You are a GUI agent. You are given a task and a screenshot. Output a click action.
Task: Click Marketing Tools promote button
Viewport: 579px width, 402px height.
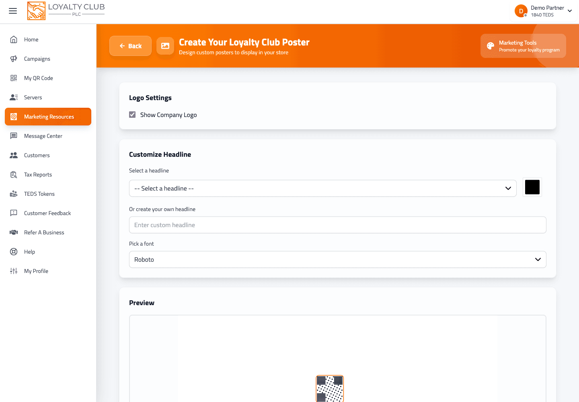(523, 46)
